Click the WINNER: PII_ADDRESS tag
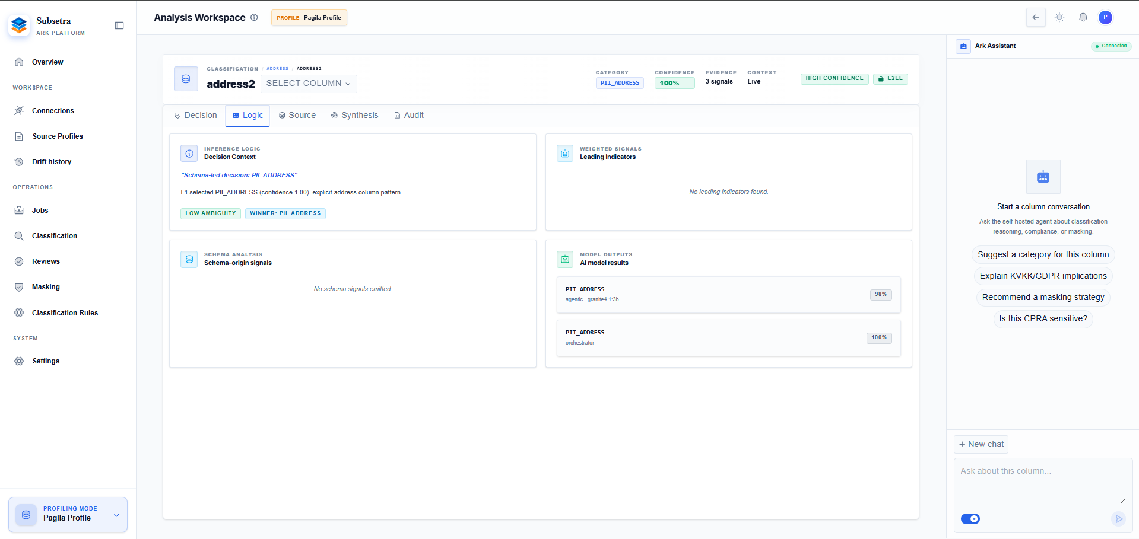The width and height of the screenshot is (1139, 539). 285,213
